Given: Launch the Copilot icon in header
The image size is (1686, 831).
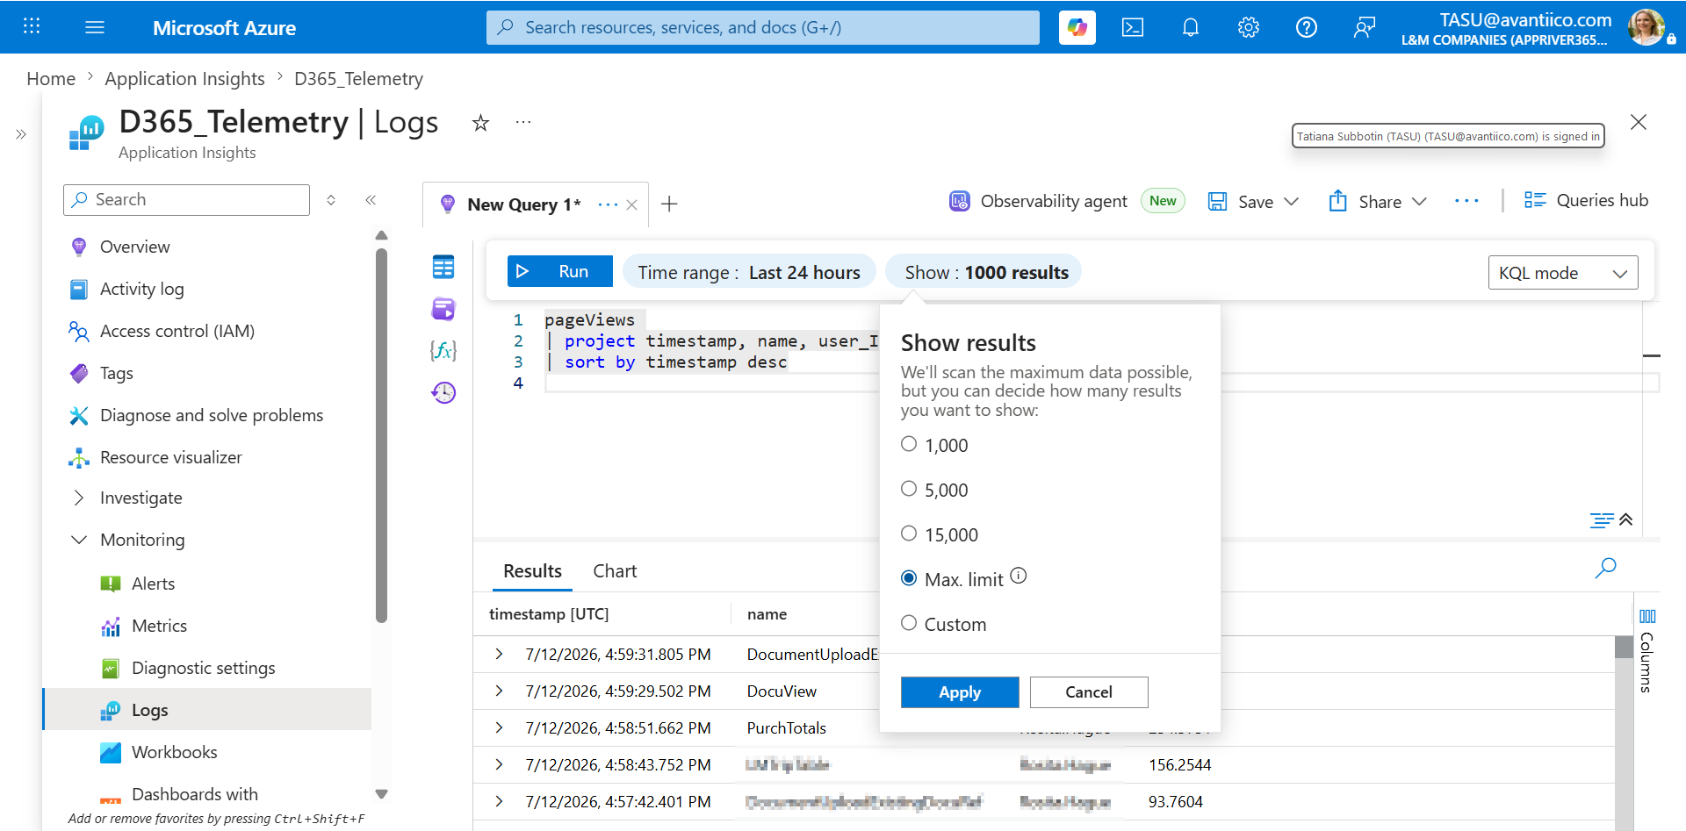Looking at the screenshot, I should click(1077, 27).
